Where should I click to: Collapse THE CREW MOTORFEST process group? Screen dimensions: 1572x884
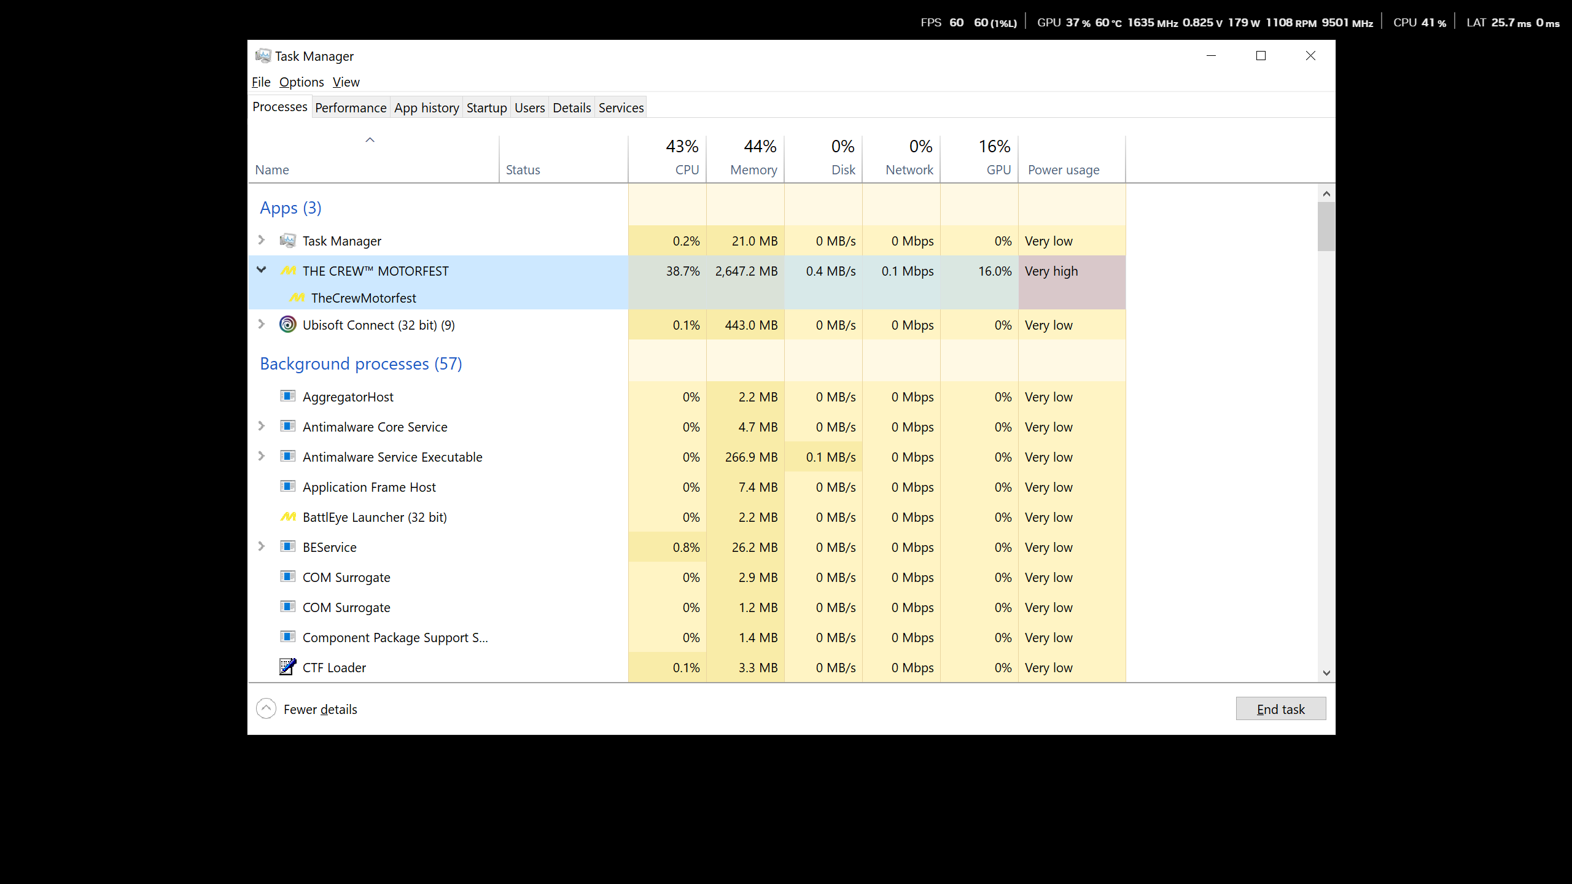tap(262, 270)
